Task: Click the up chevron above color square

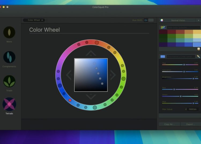Action: click(x=91, y=53)
